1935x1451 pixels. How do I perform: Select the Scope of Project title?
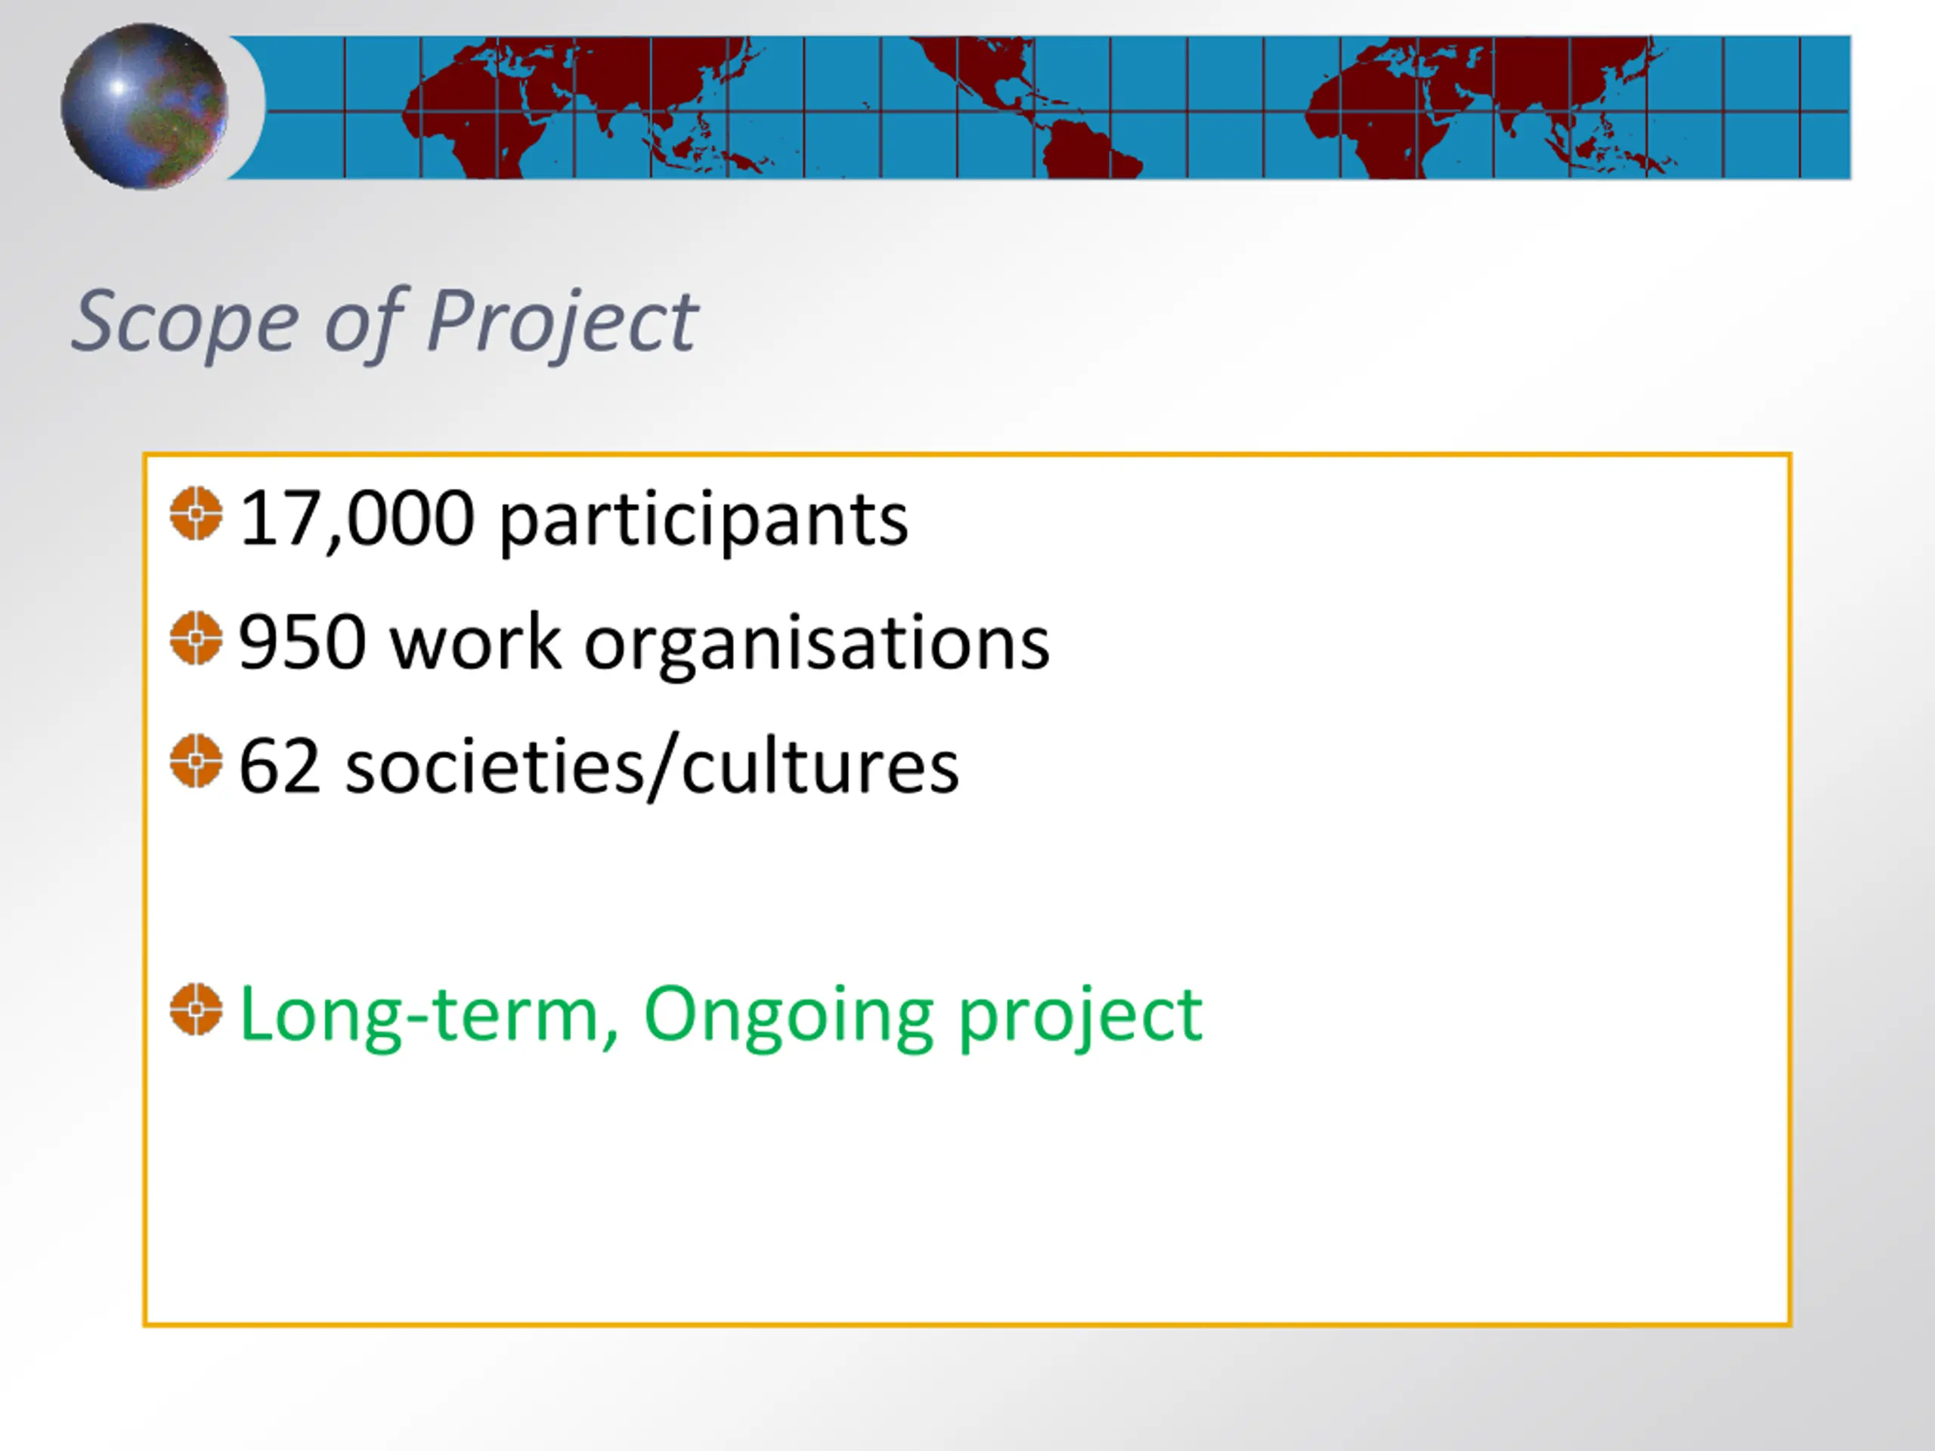[x=385, y=321]
